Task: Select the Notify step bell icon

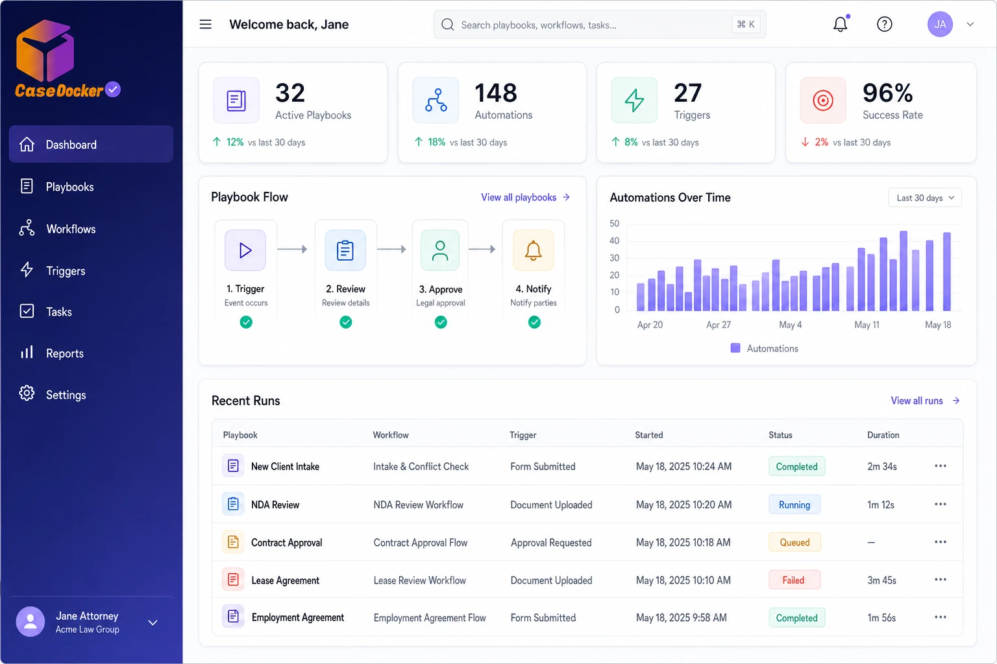Action: [x=534, y=250]
